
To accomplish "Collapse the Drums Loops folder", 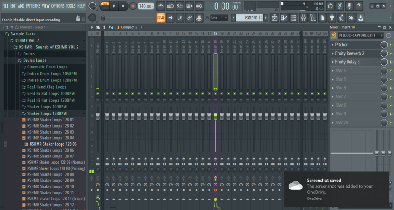I will (35, 60).
